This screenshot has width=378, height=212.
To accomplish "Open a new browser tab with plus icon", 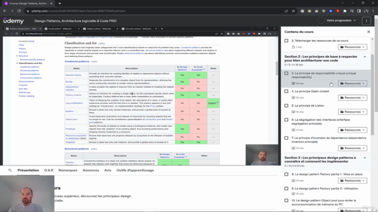I will 60,4.
